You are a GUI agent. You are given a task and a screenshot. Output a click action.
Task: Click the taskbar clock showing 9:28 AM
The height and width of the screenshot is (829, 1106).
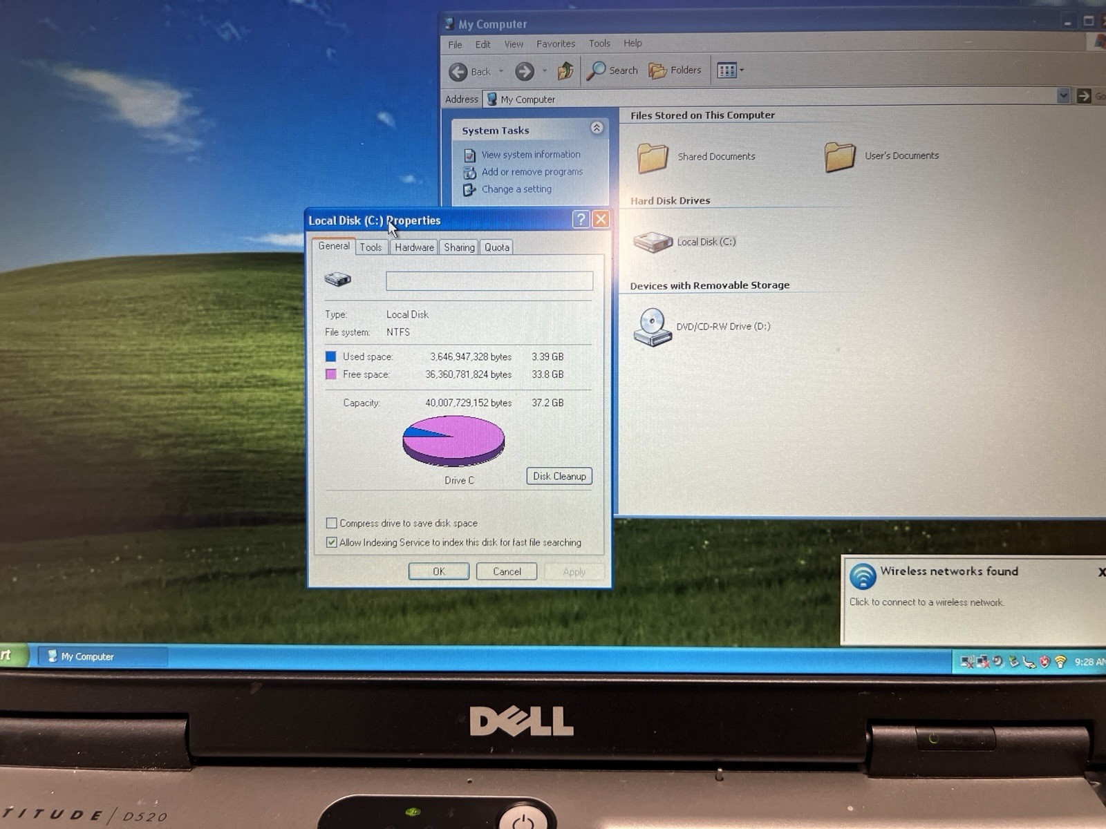pyautogui.click(x=1089, y=662)
